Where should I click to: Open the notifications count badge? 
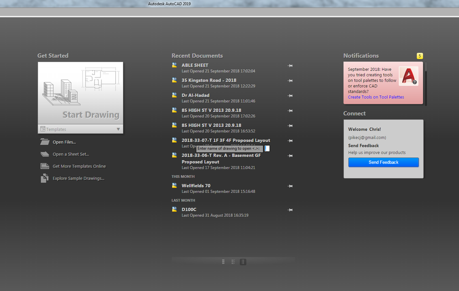pyautogui.click(x=419, y=56)
